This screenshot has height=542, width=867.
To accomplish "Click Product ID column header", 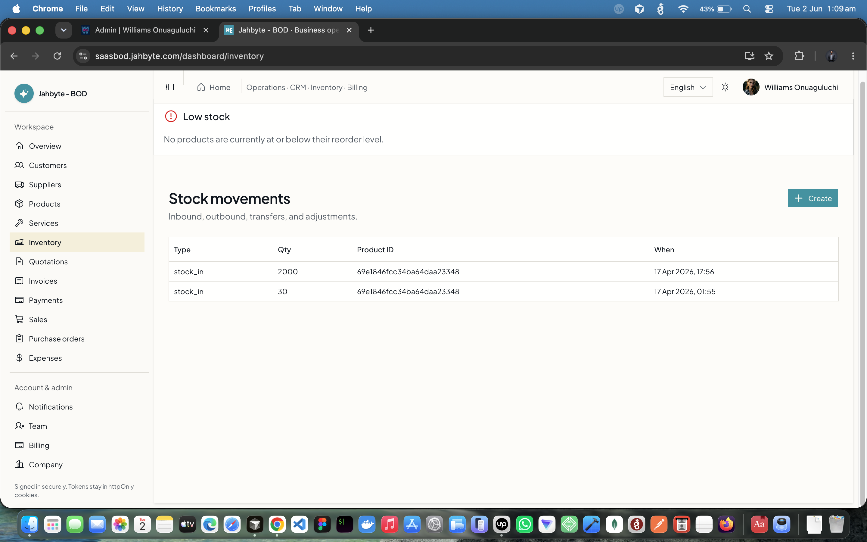I will [375, 250].
